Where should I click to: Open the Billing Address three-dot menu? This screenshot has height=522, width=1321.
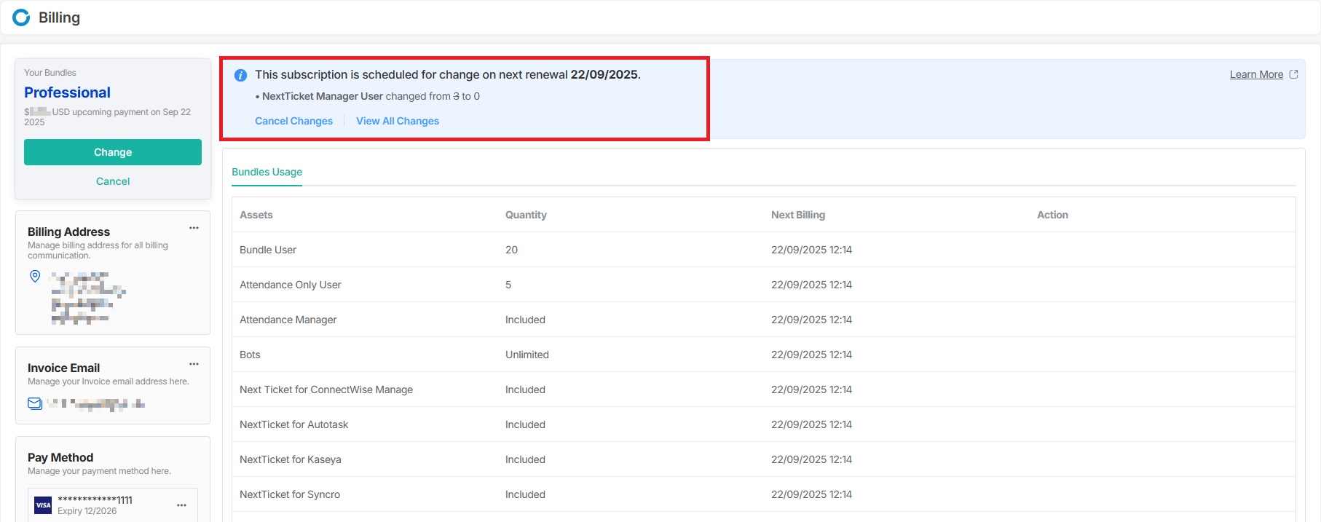click(194, 228)
